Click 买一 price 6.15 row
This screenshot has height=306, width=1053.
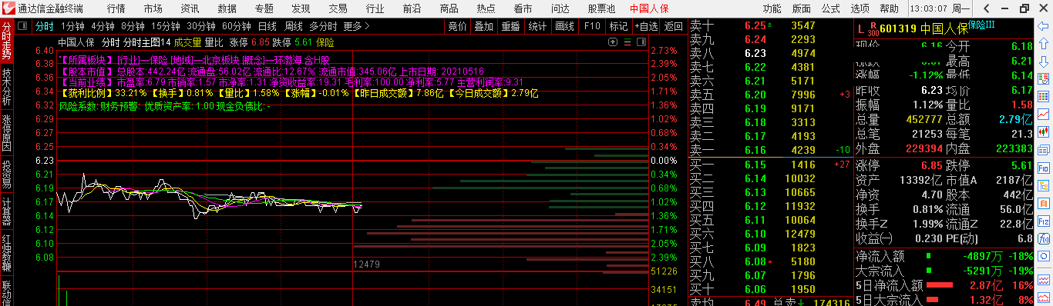pos(771,165)
